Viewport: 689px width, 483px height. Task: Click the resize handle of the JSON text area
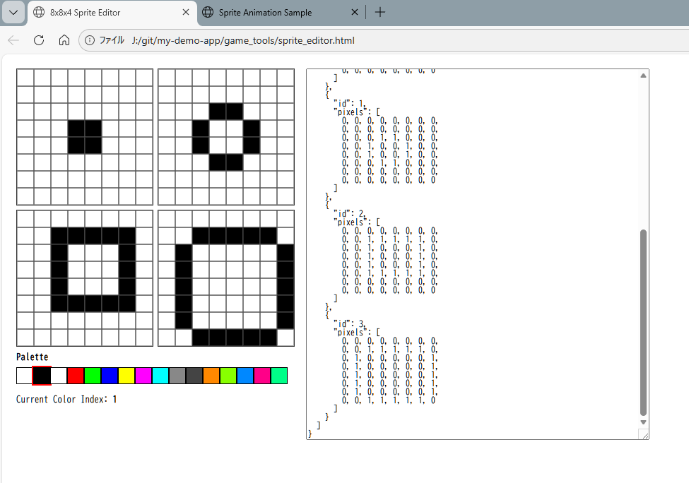[x=644, y=435]
